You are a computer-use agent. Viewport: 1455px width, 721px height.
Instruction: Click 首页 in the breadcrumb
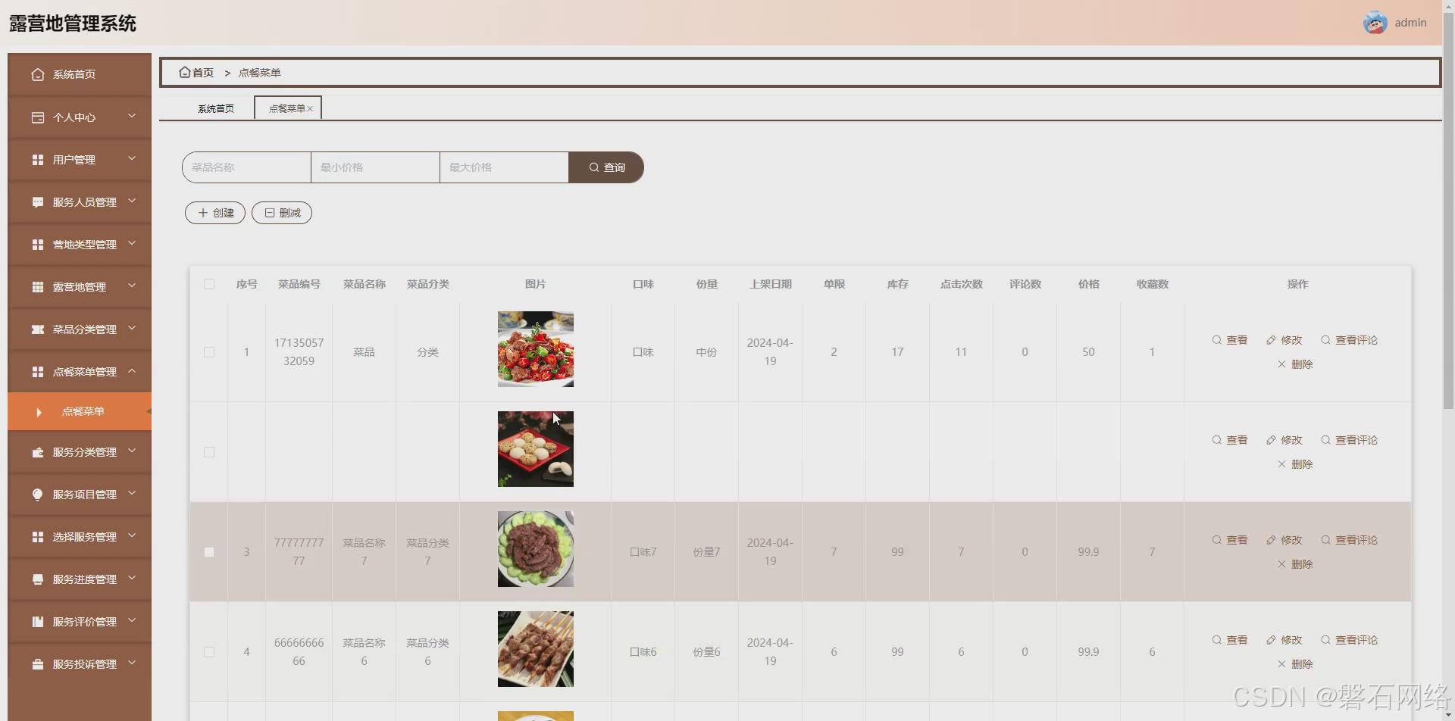[203, 73]
